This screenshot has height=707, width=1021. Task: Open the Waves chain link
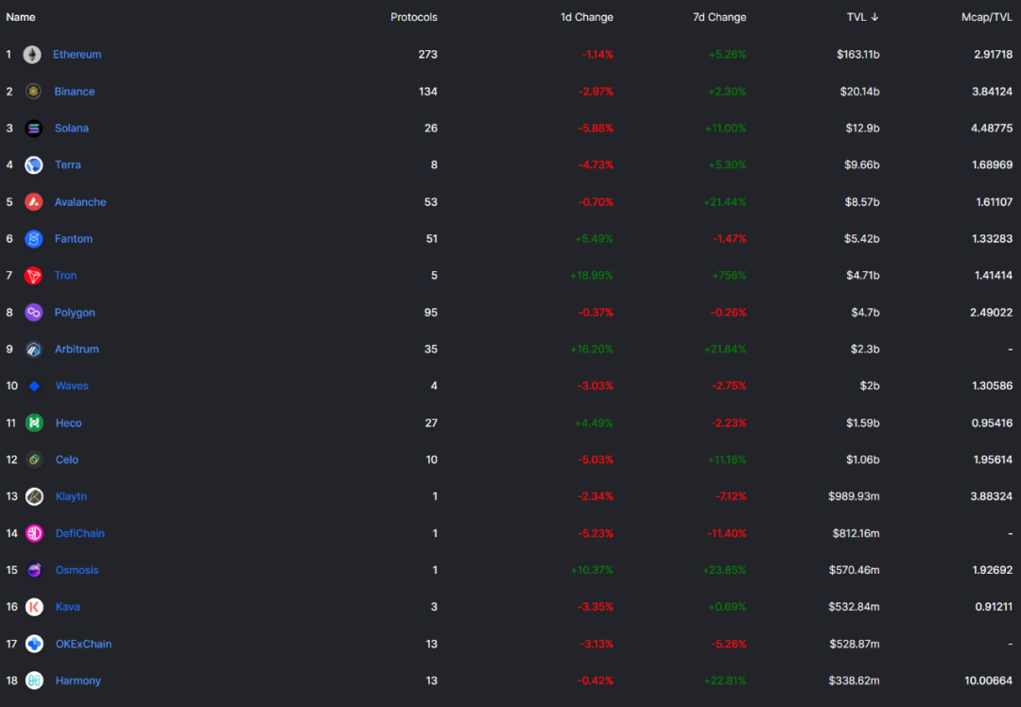pos(72,386)
